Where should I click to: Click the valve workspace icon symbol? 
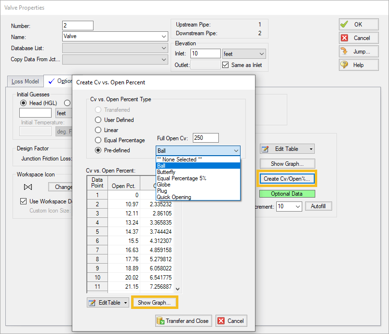point(28,187)
